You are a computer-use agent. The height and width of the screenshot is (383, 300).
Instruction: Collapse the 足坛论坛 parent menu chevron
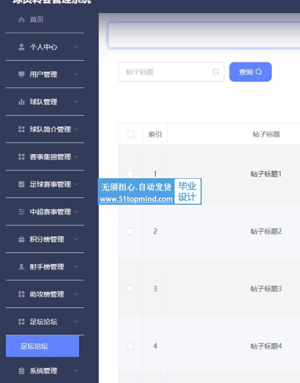click(76, 321)
